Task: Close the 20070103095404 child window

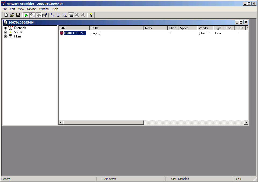Action: point(246,22)
